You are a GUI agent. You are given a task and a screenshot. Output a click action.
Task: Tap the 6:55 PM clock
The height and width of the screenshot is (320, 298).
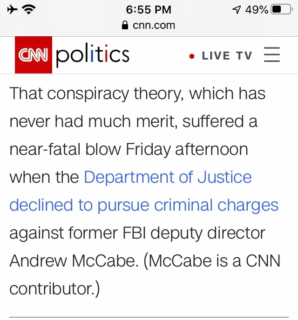(149, 9)
